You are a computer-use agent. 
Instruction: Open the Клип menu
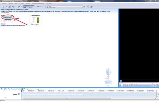pyautogui.click(x=28, y=4)
